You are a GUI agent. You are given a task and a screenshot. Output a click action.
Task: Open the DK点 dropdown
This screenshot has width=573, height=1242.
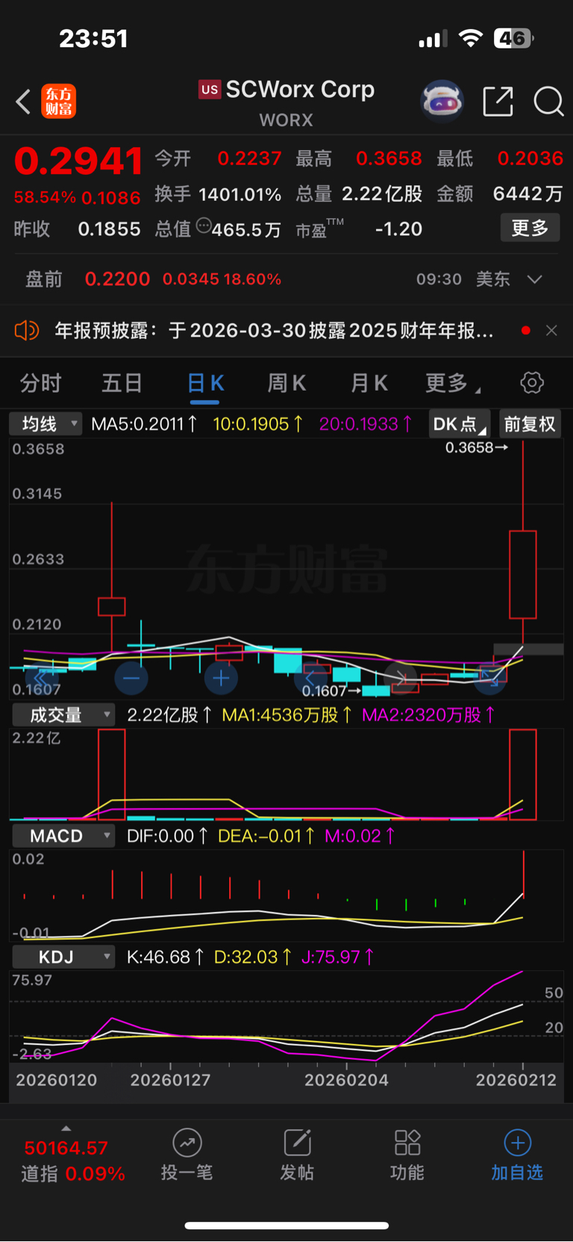point(460,424)
